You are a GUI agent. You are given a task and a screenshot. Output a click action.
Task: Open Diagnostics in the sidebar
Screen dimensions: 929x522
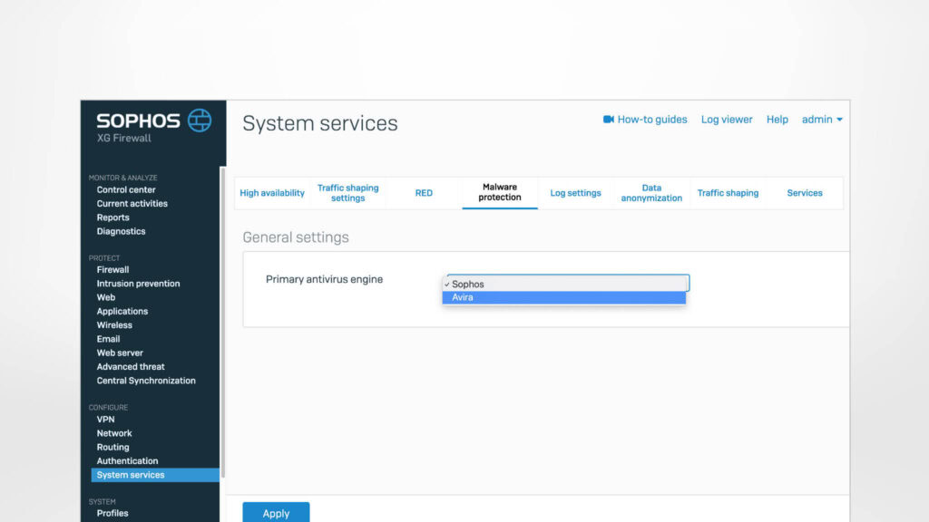click(x=121, y=231)
